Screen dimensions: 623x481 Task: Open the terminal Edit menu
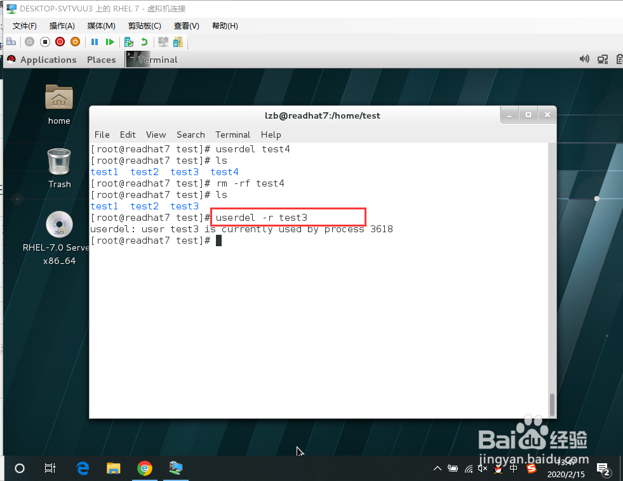pos(128,135)
